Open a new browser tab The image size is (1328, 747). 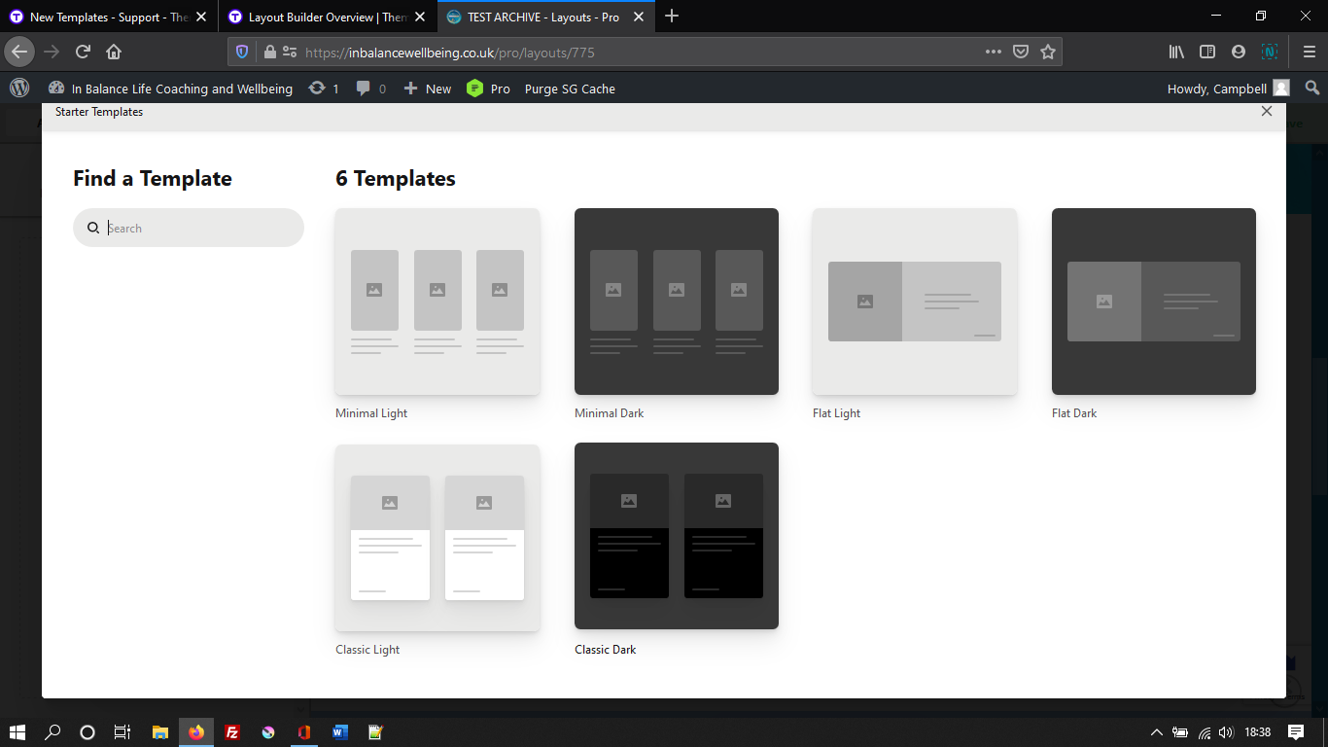[672, 17]
